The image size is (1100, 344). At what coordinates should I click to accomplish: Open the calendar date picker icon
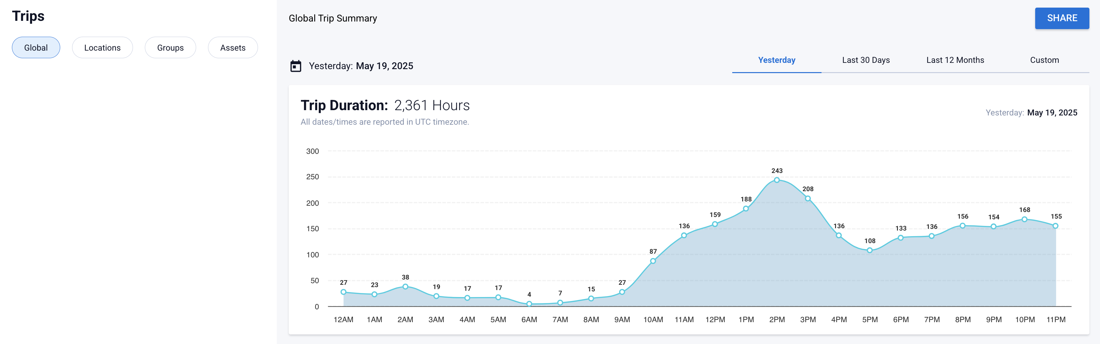[295, 65]
